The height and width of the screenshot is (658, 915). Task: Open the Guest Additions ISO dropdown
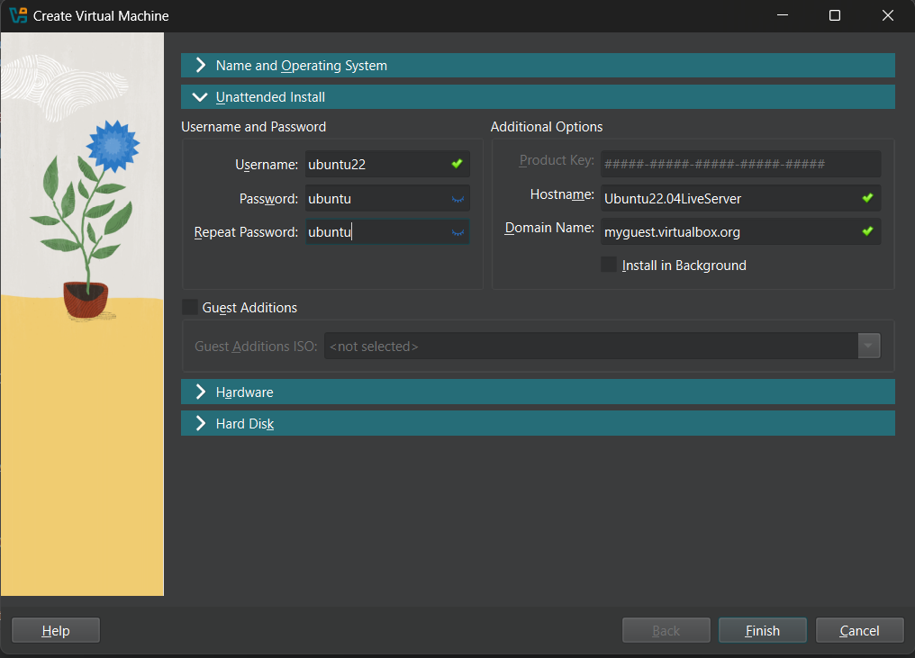[x=868, y=347]
